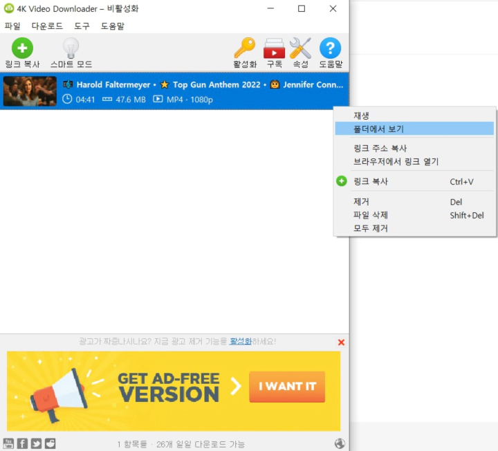Image resolution: width=498 pixels, height=451 pixels.
Task: Click the blue 활성화 link in the ad notice
Action: 241,342
